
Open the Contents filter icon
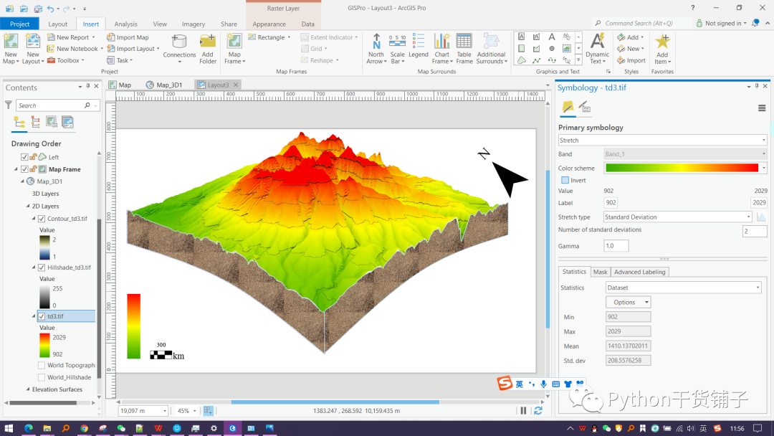click(9, 105)
